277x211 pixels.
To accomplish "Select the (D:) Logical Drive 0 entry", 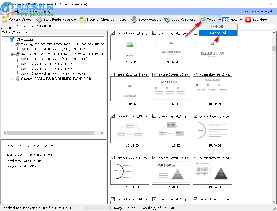I will coord(57,74).
